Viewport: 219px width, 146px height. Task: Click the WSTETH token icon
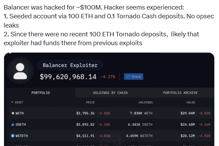pos(13,136)
